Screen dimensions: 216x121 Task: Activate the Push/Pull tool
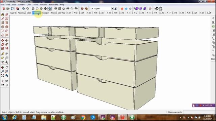coord(7,40)
